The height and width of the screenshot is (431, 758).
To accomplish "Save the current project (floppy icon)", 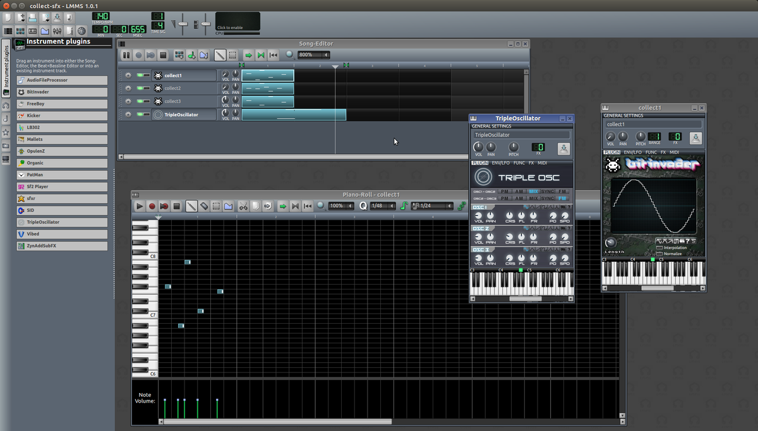I will 57,18.
